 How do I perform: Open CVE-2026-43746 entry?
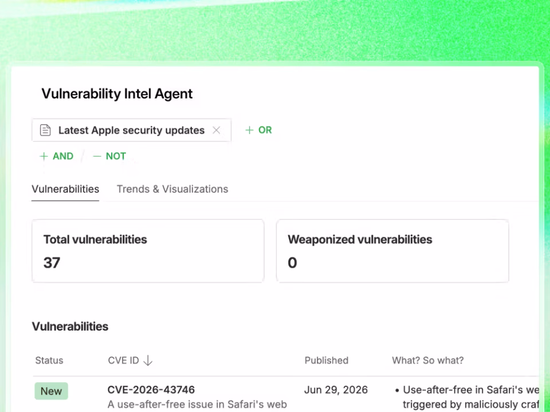pyautogui.click(x=151, y=390)
